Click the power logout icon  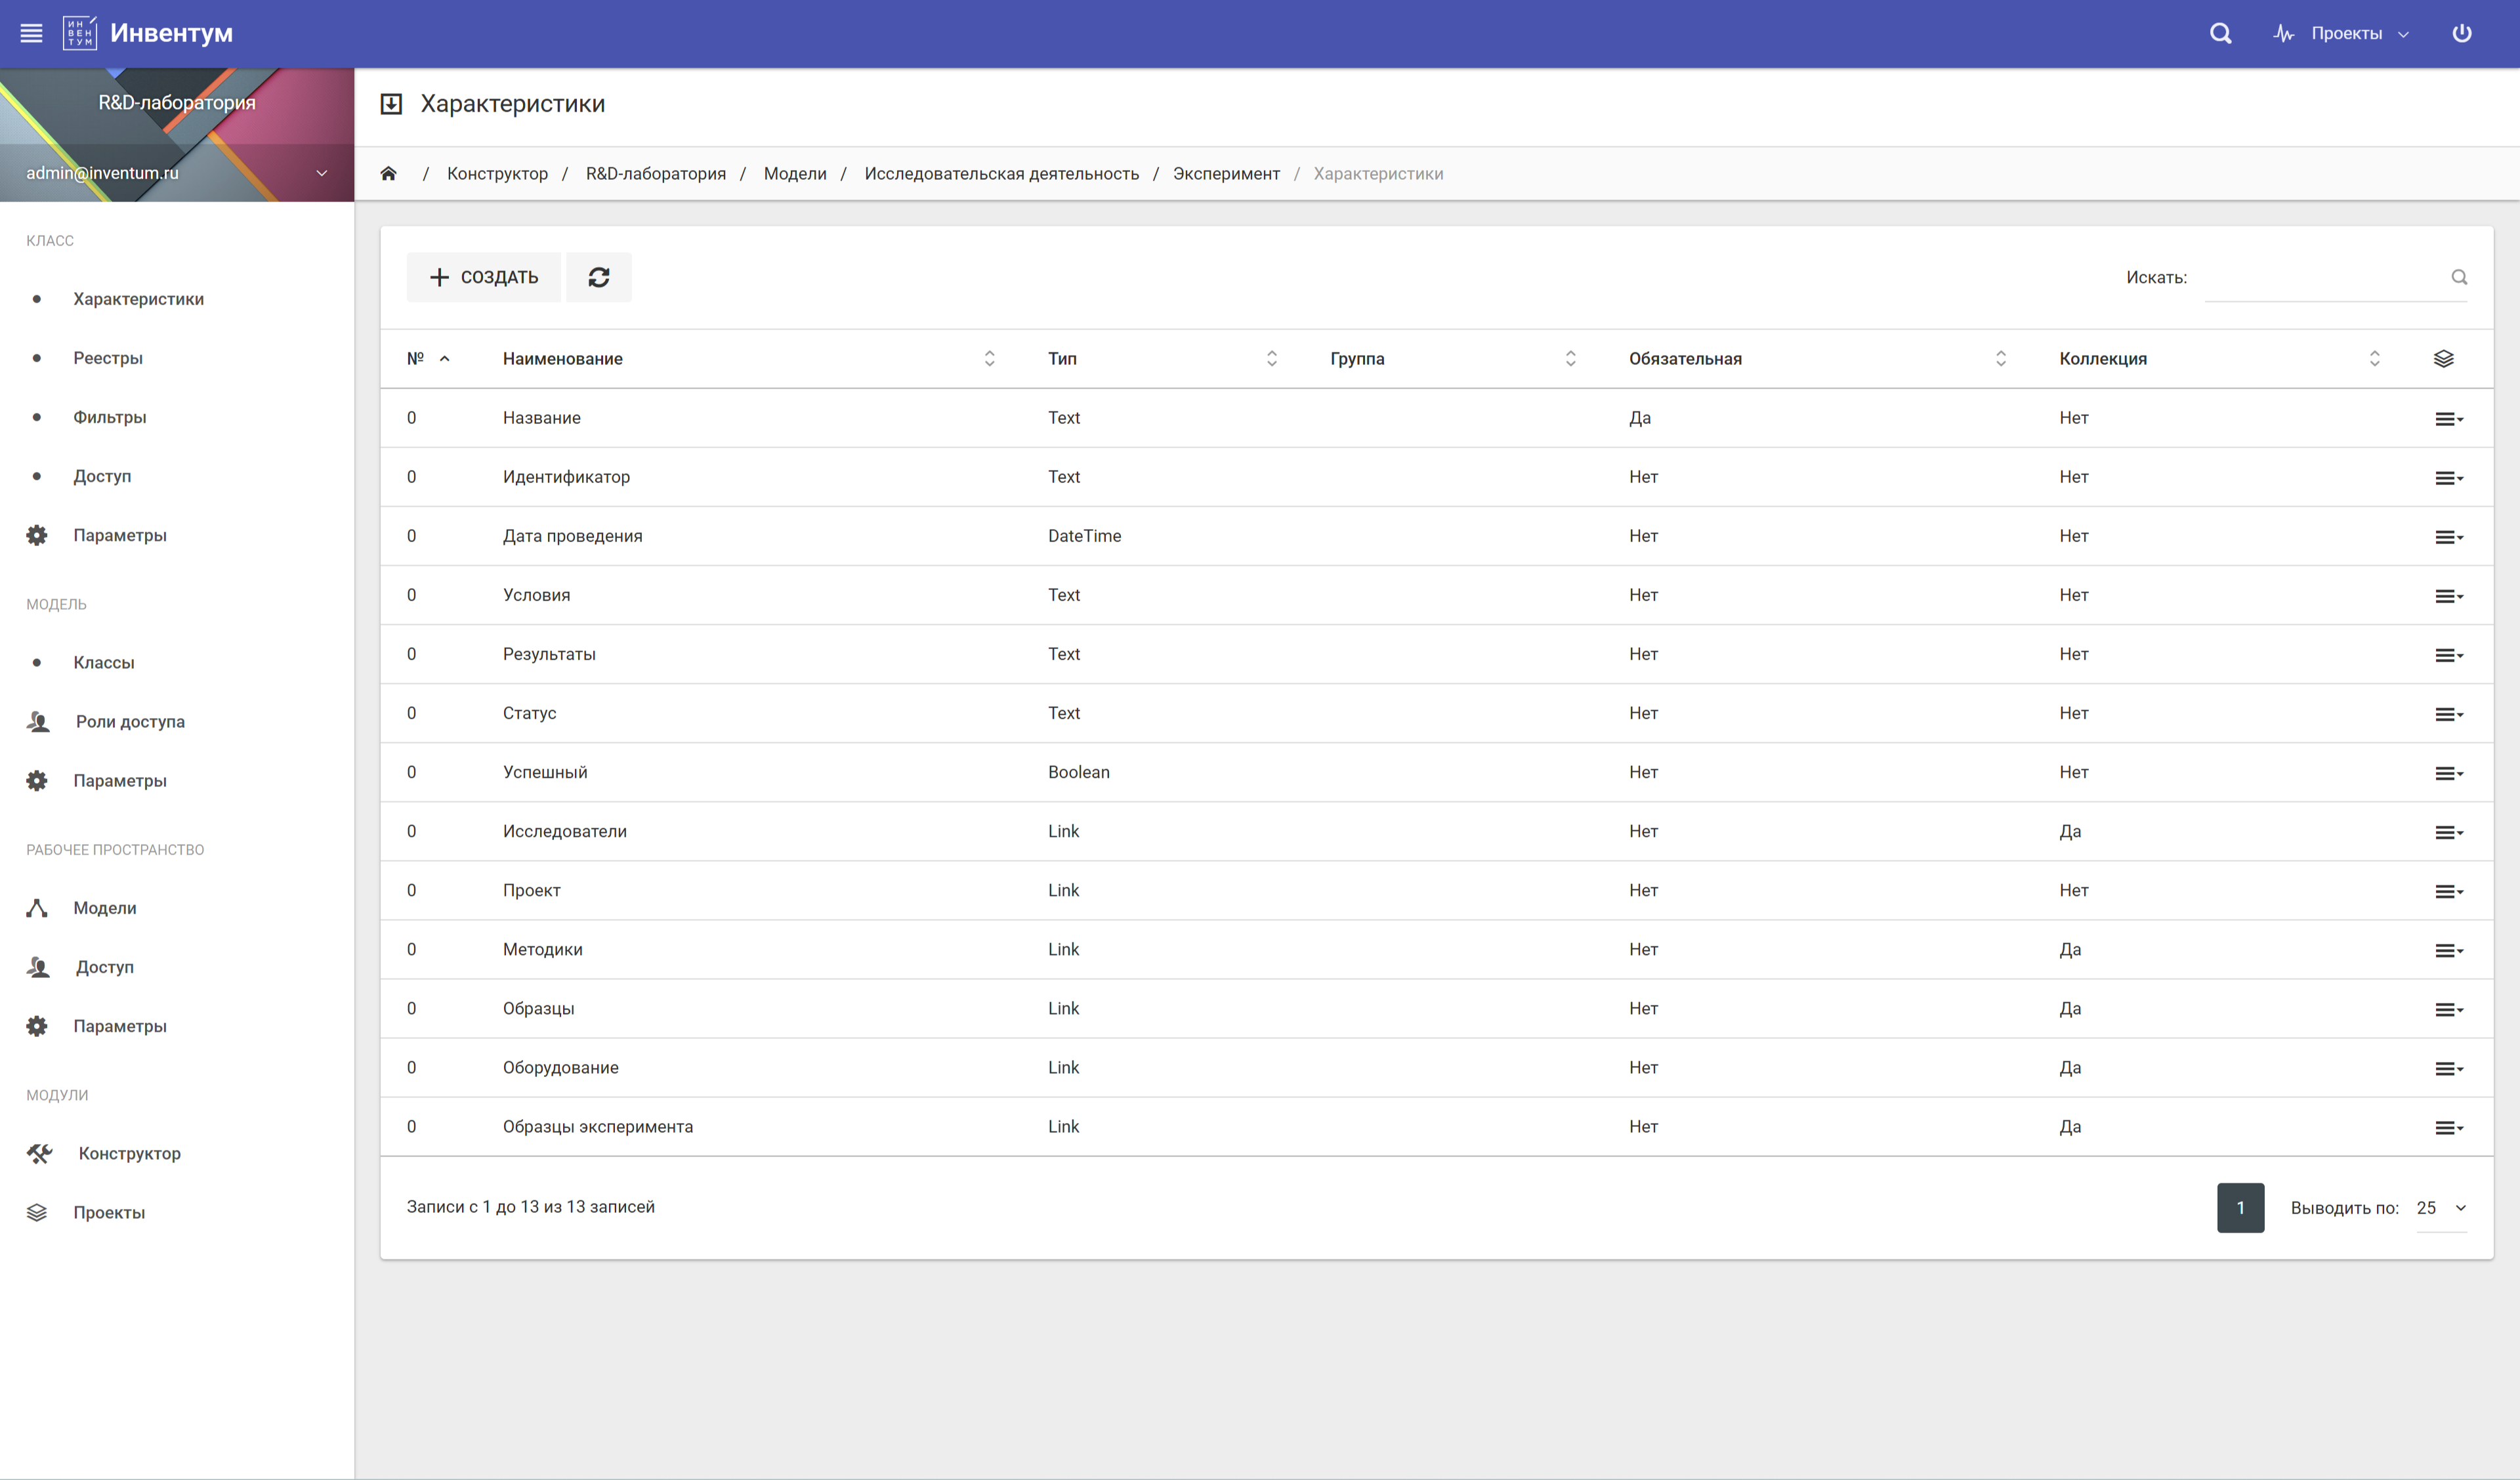tap(2462, 33)
